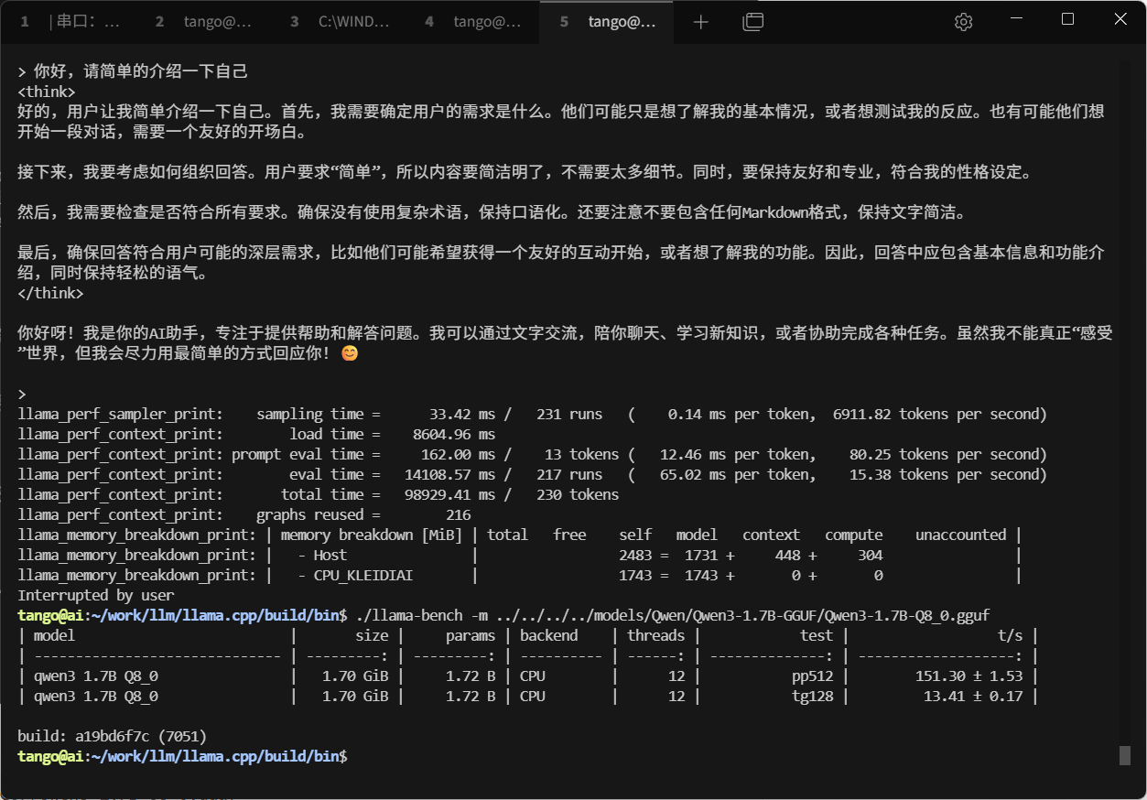Screen dimensions: 1147x800
Task: Click the prompt eval time 162.00 ms value
Action: point(458,454)
